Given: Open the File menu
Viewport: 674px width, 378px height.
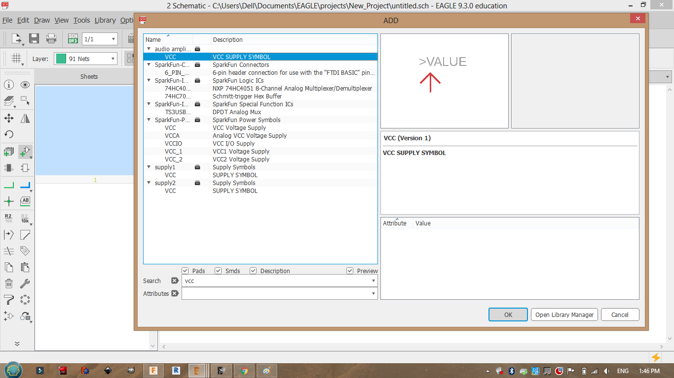Looking at the screenshot, I should (x=7, y=20).
